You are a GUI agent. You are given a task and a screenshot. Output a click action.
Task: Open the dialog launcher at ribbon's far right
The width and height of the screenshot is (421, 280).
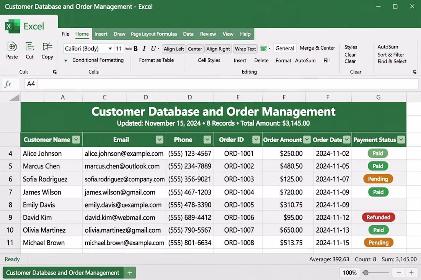(414, 72)
